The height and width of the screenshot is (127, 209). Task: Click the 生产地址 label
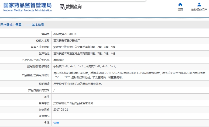tap(44, 54)
